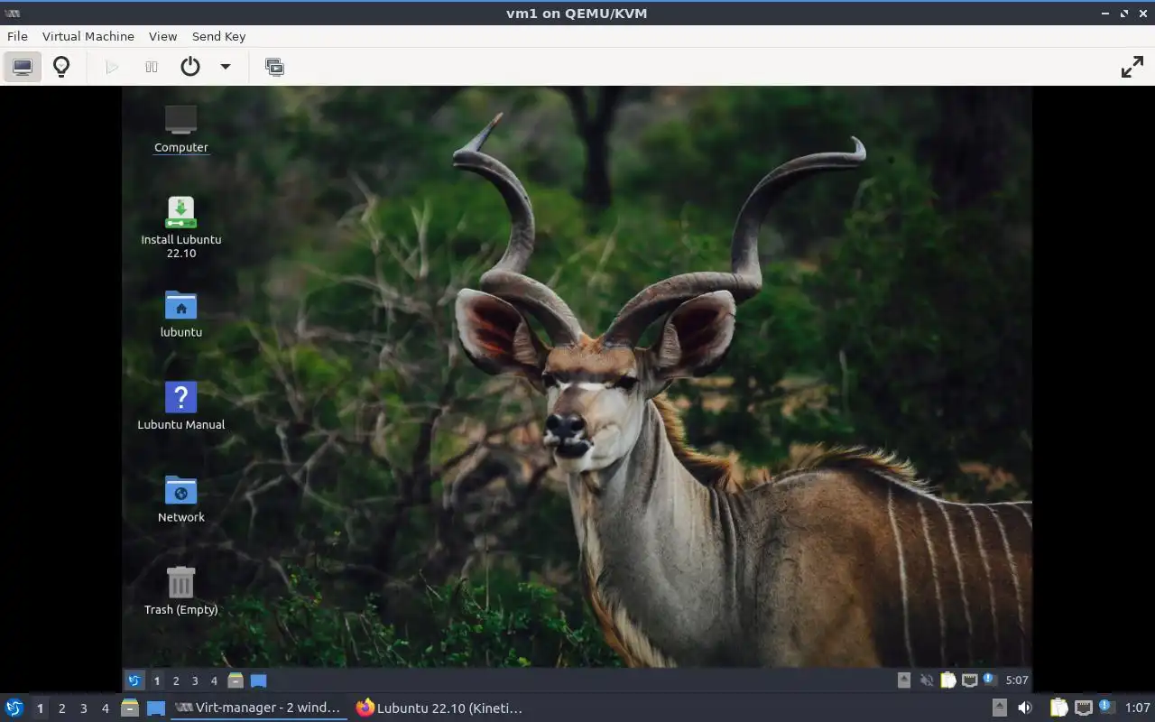Open the Send Key menu
The height and width of the screenshot is (722, 1155).
click(x=218, y=36)
